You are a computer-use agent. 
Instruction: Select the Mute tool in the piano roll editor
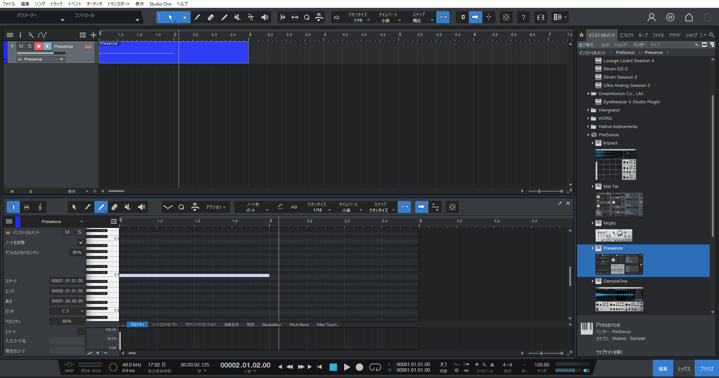coord(128,207)
